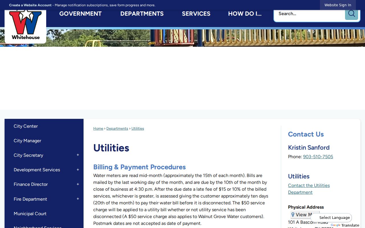Call phone number 903-510-7505 link

coord(318,157)
